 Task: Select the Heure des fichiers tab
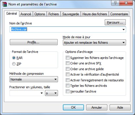[95, 14]
